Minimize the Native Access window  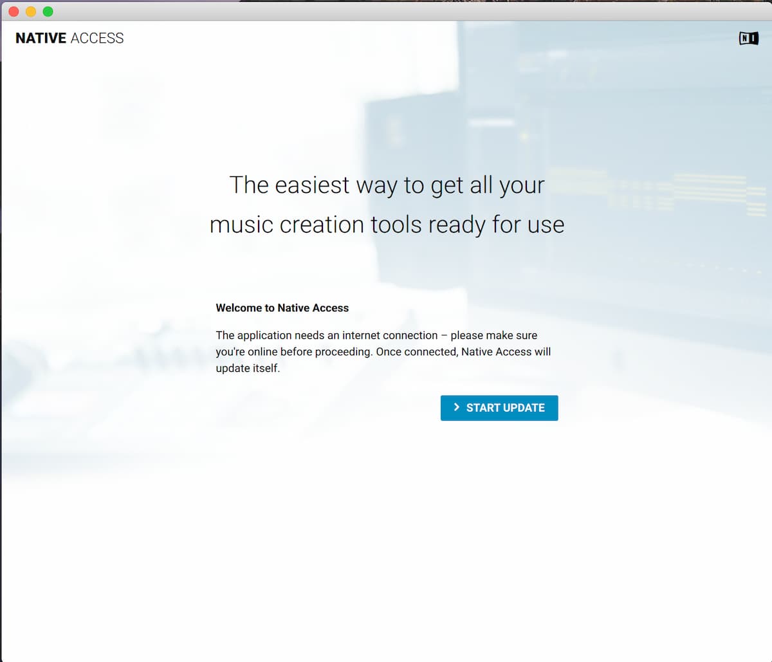[31, 12]
